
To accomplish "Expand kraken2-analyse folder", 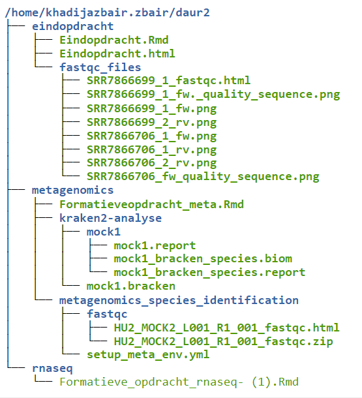I will pyautogui.click(x=110, y=218).
